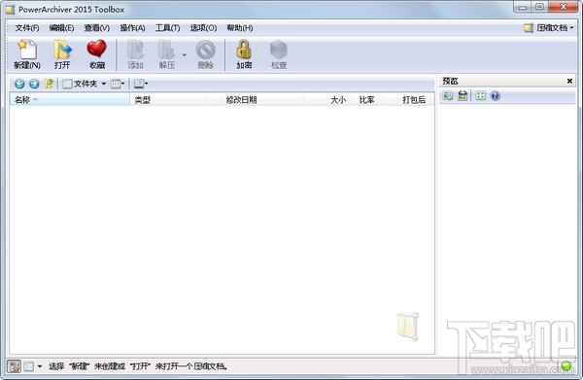Image resolution: width=583 pixels, height=380 pixels.
Task: Open the 编辑(E) menu
Action: [x=61, y=28]
